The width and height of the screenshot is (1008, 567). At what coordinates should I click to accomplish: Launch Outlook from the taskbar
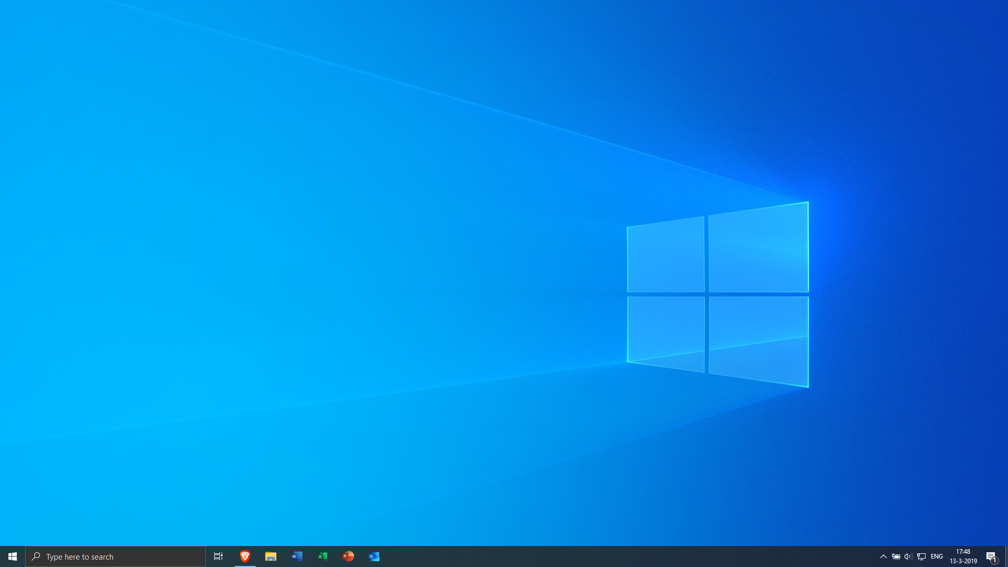coord(374,556)
